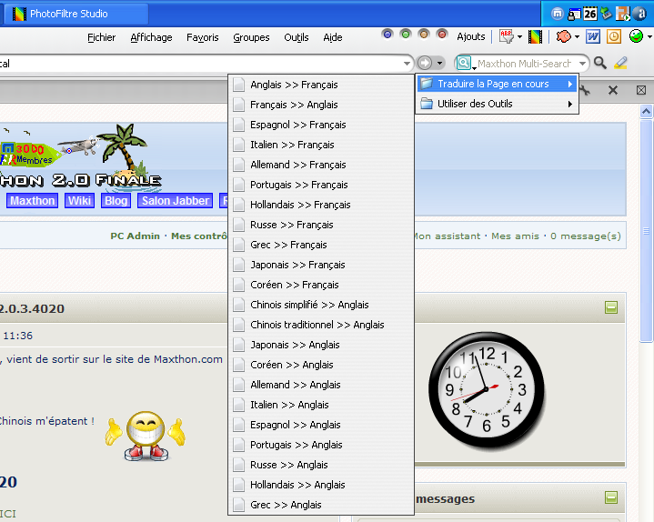Viewport: 654px width, 522px height.
Task: Launch the PhotoFiltre plugin icon in toolbar
Action: [535, 36]
